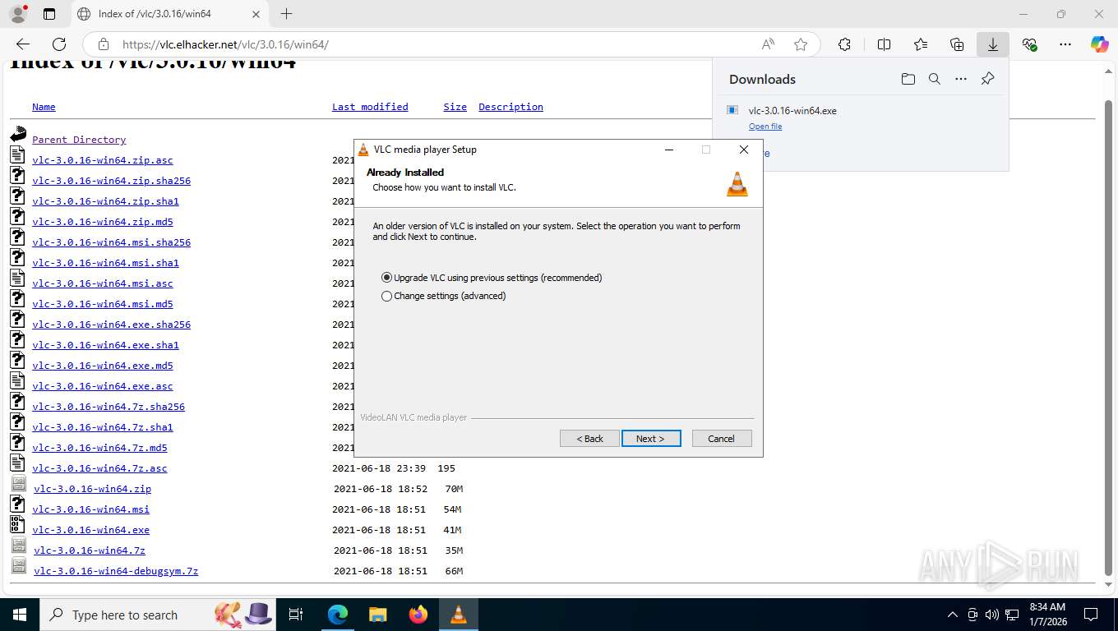This screenshot has height=631, width=1118.
Task: Open vlc-3.0.16-win64.7z.asc link
Action: [99, 468]
